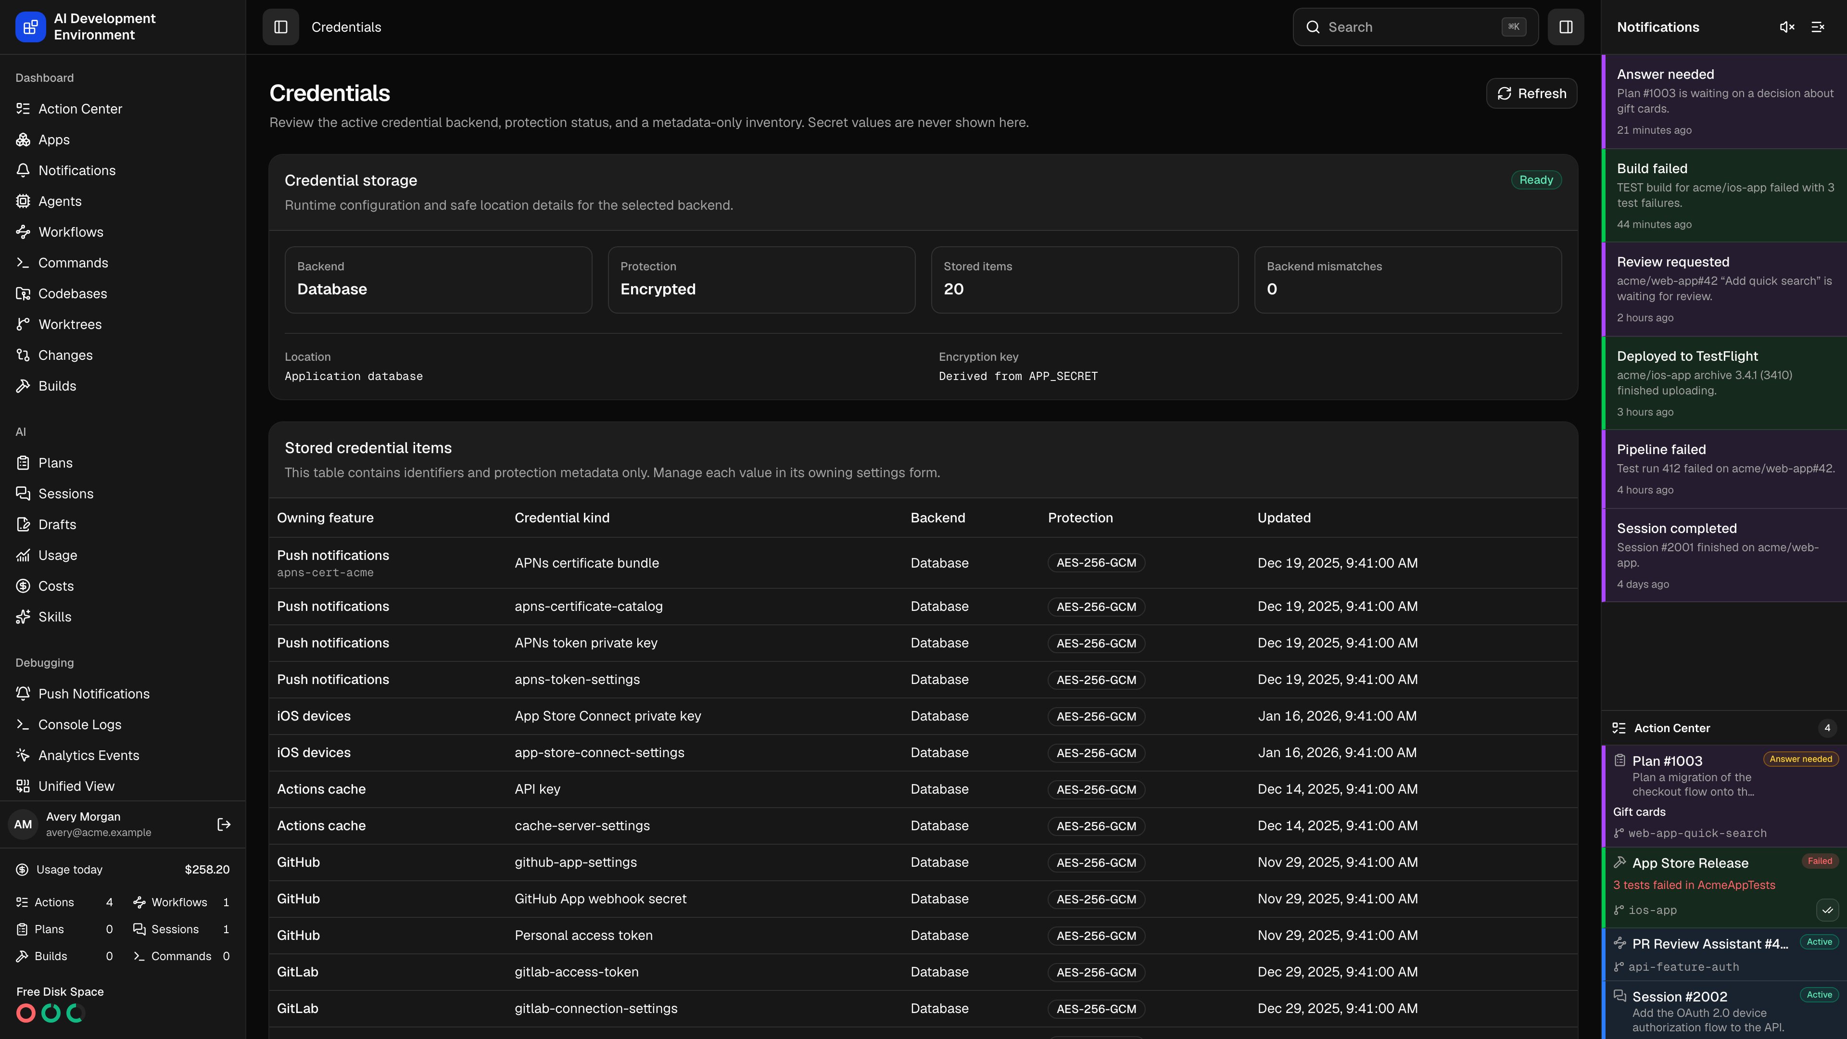Toggle the left sidebar panel icon
The height and width of the screenshot is (1039, 1847).
[280, 27]
